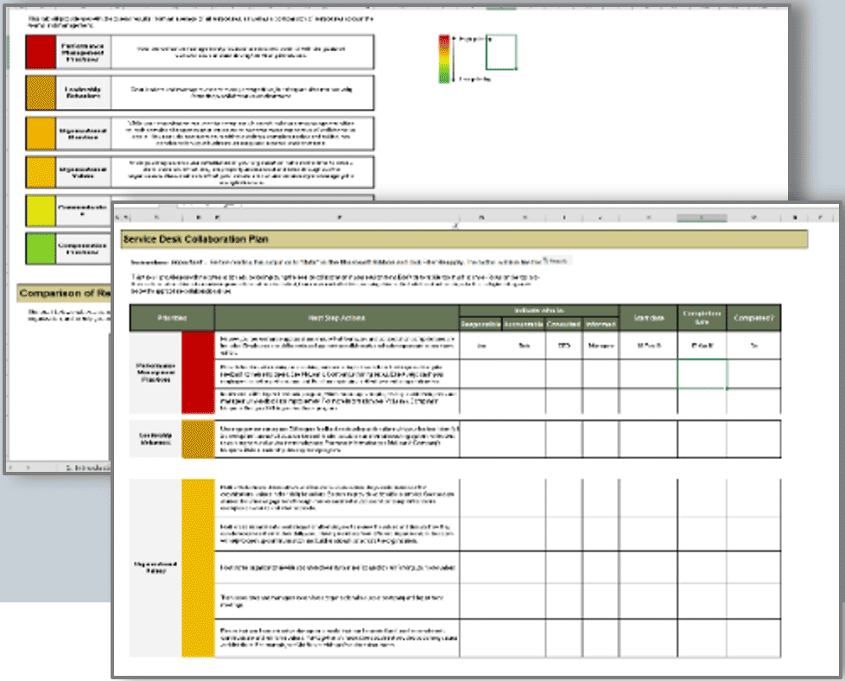Image resolution: width=845 pixels, height=681 pixels.
Task: Click the 'CEO' cell under Consulted
Action: pos(563,346)
